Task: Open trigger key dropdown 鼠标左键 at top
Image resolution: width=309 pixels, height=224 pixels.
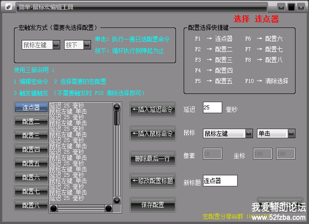Action: coord(41,45)
